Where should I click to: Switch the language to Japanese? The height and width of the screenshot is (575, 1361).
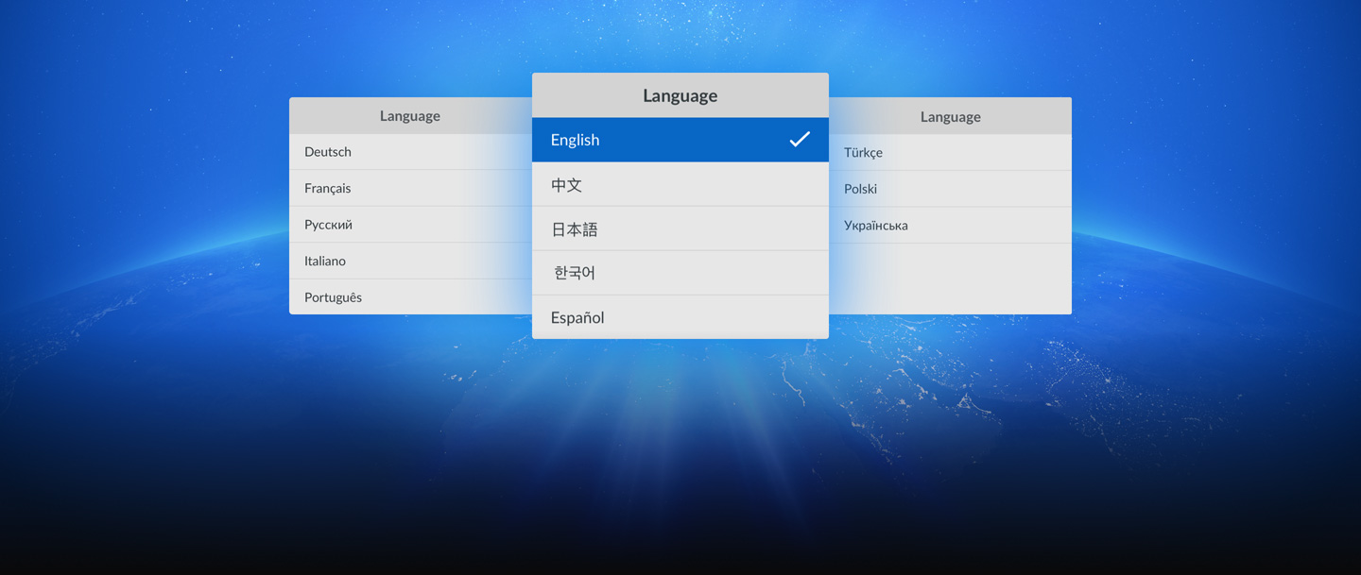pos(662,228)
